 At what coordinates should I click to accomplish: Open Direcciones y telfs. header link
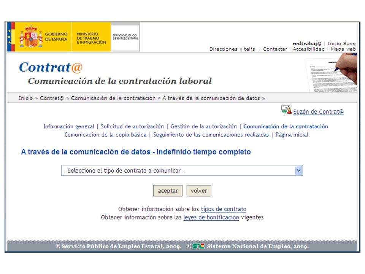point(233,49)
